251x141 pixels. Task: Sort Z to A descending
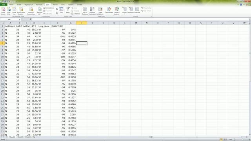[x=57, y=13]
